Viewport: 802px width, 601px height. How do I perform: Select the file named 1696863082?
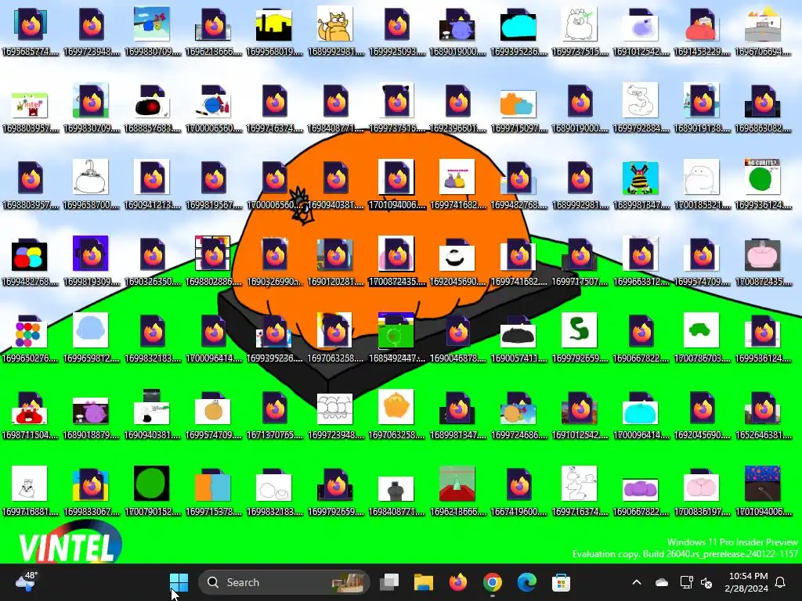point(763,108)
